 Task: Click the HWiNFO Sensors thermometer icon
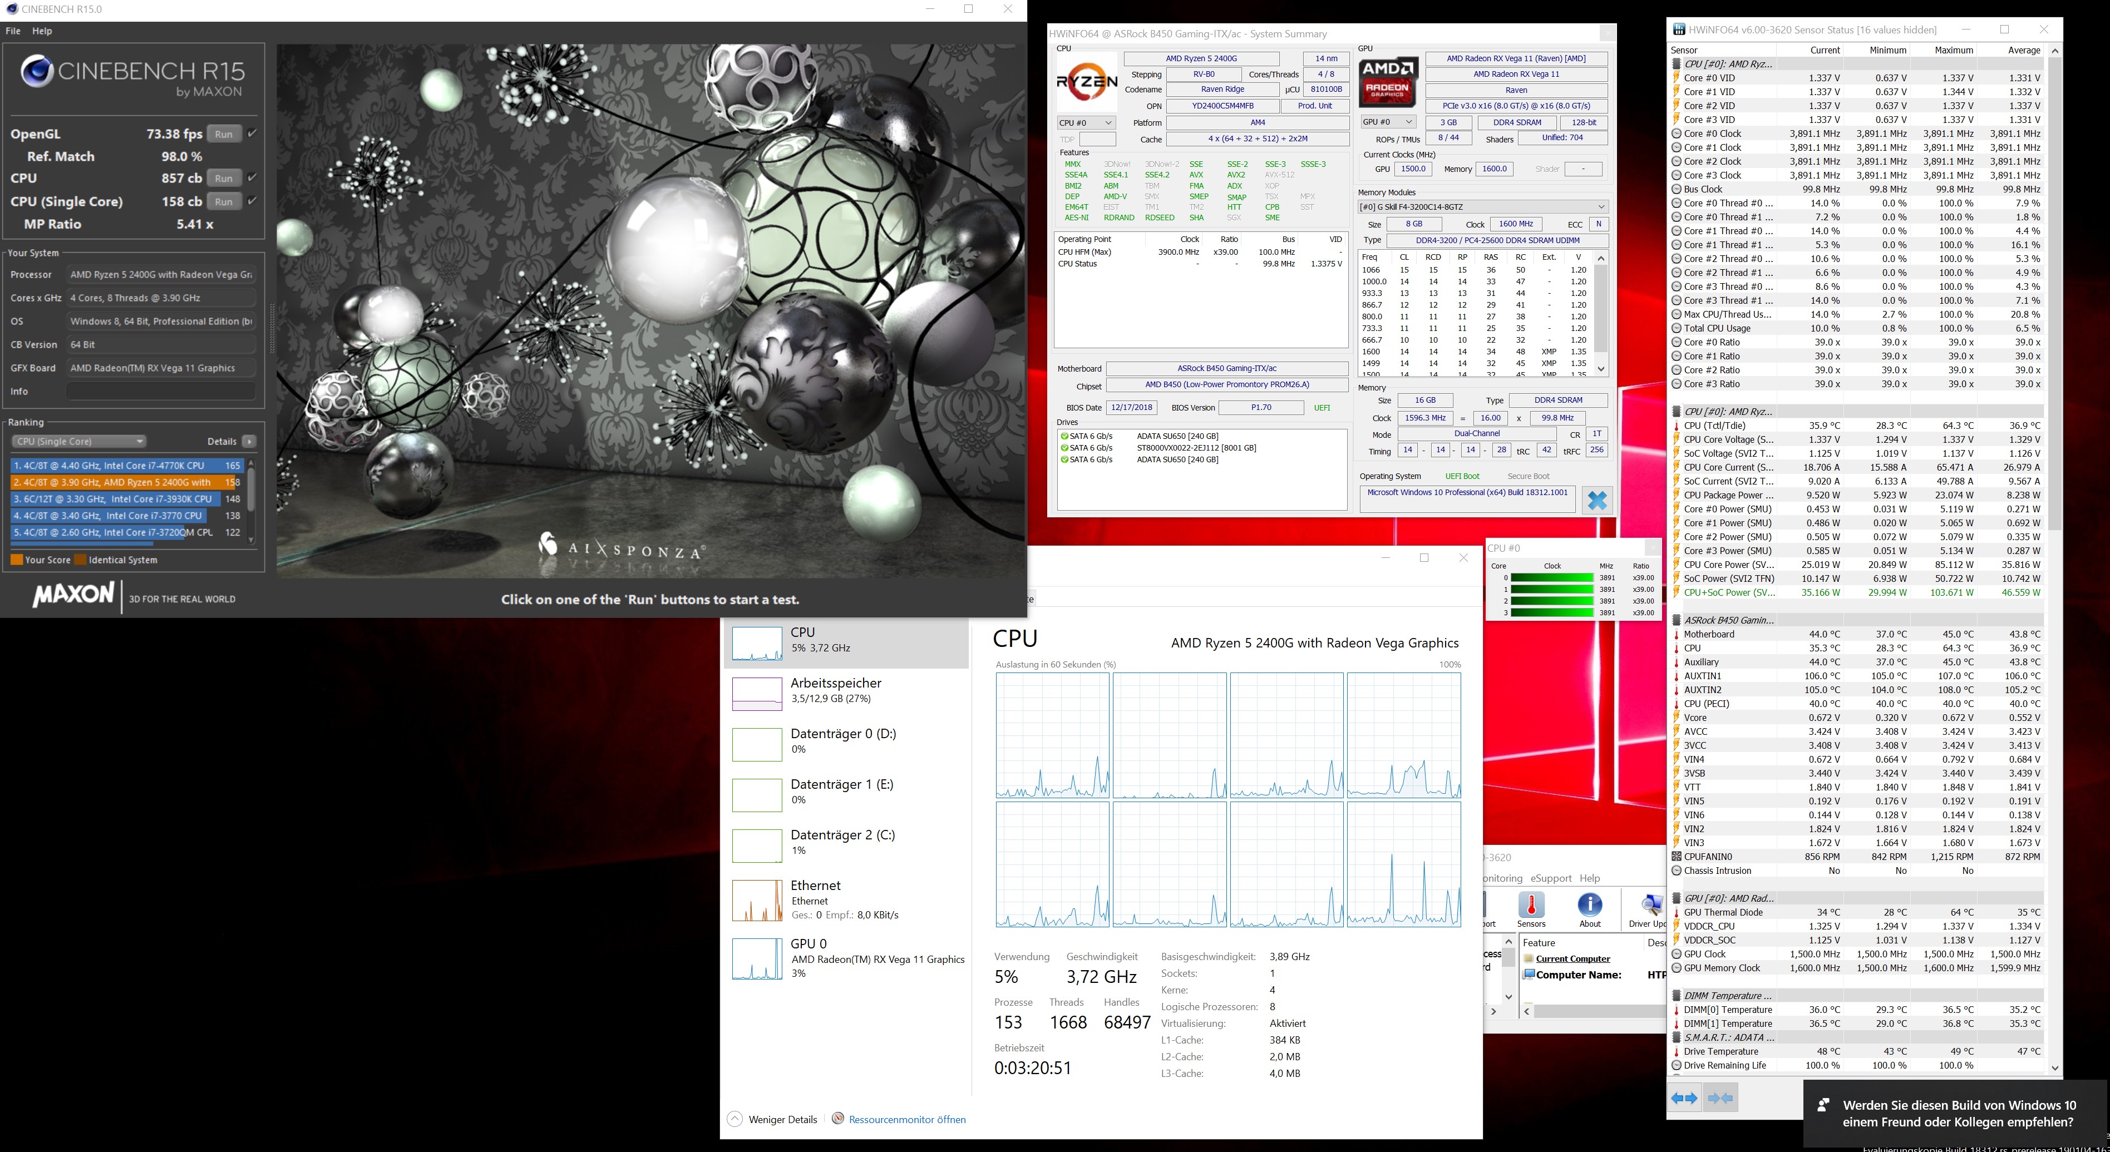coord(1531,906)
